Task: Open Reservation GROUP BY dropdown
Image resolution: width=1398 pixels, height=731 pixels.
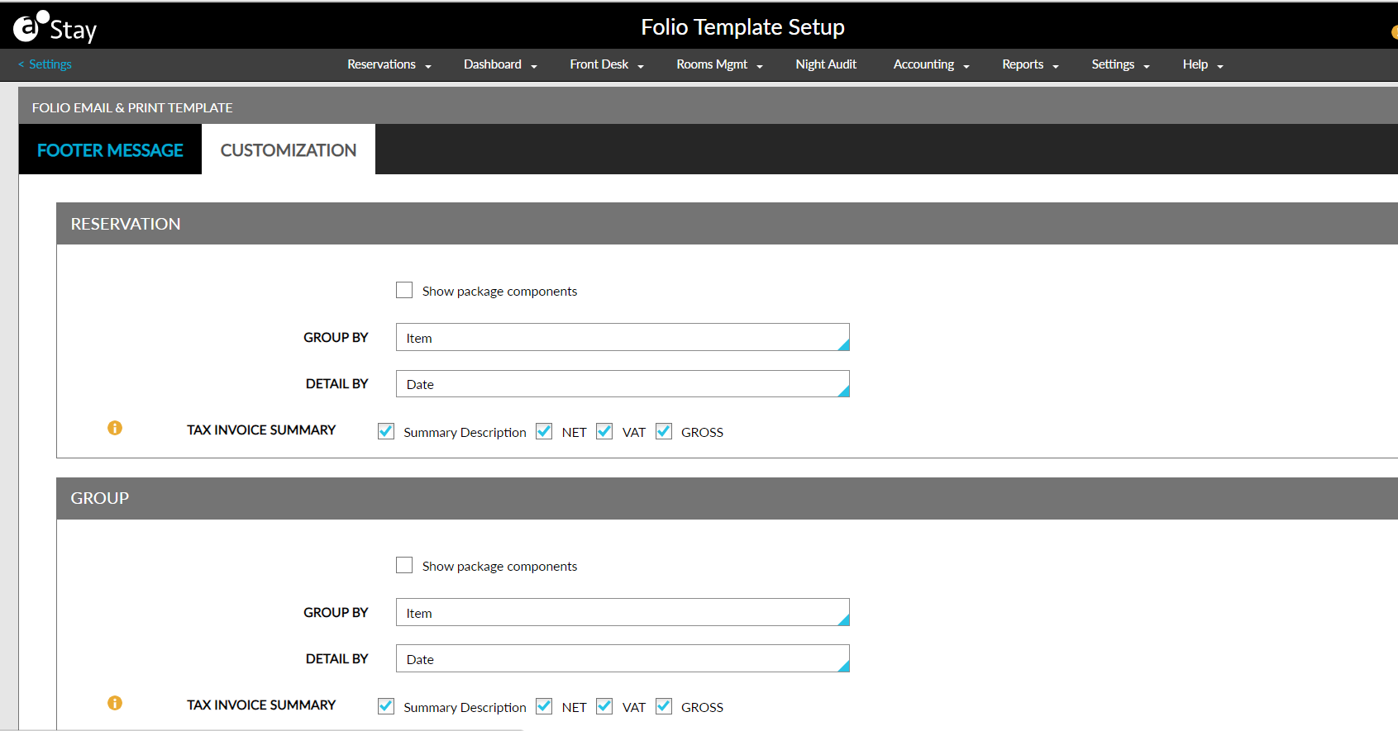Action: coord(623,337)
